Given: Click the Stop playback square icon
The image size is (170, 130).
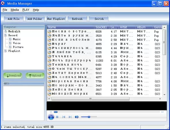Looking at the screenshot, I should click(57, 117).
